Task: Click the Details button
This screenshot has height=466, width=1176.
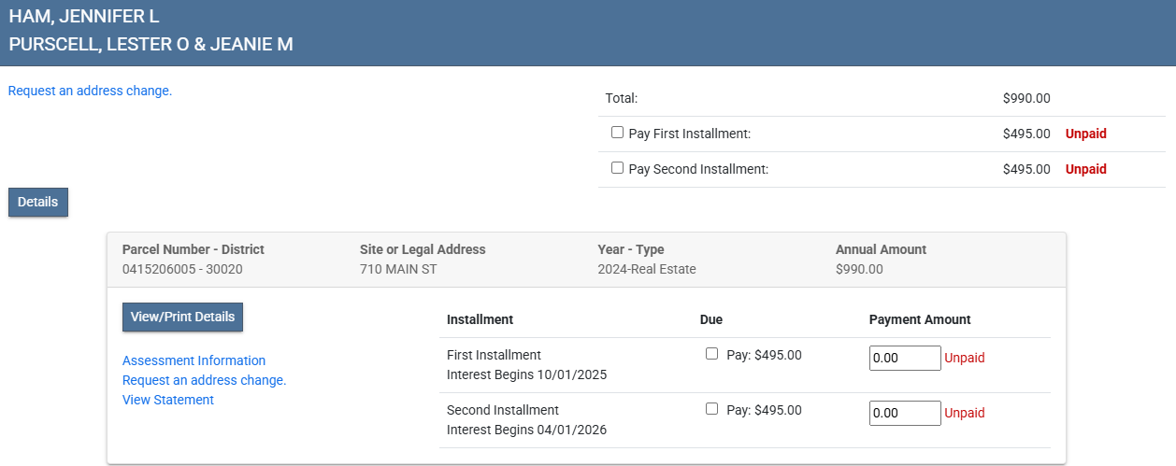Action: 38,202
